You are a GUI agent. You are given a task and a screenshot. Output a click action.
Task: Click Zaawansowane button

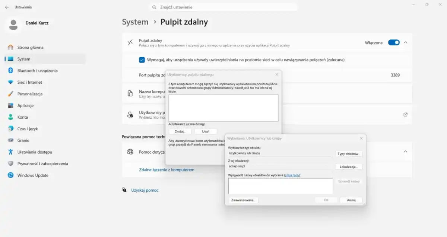click(243, 200)
